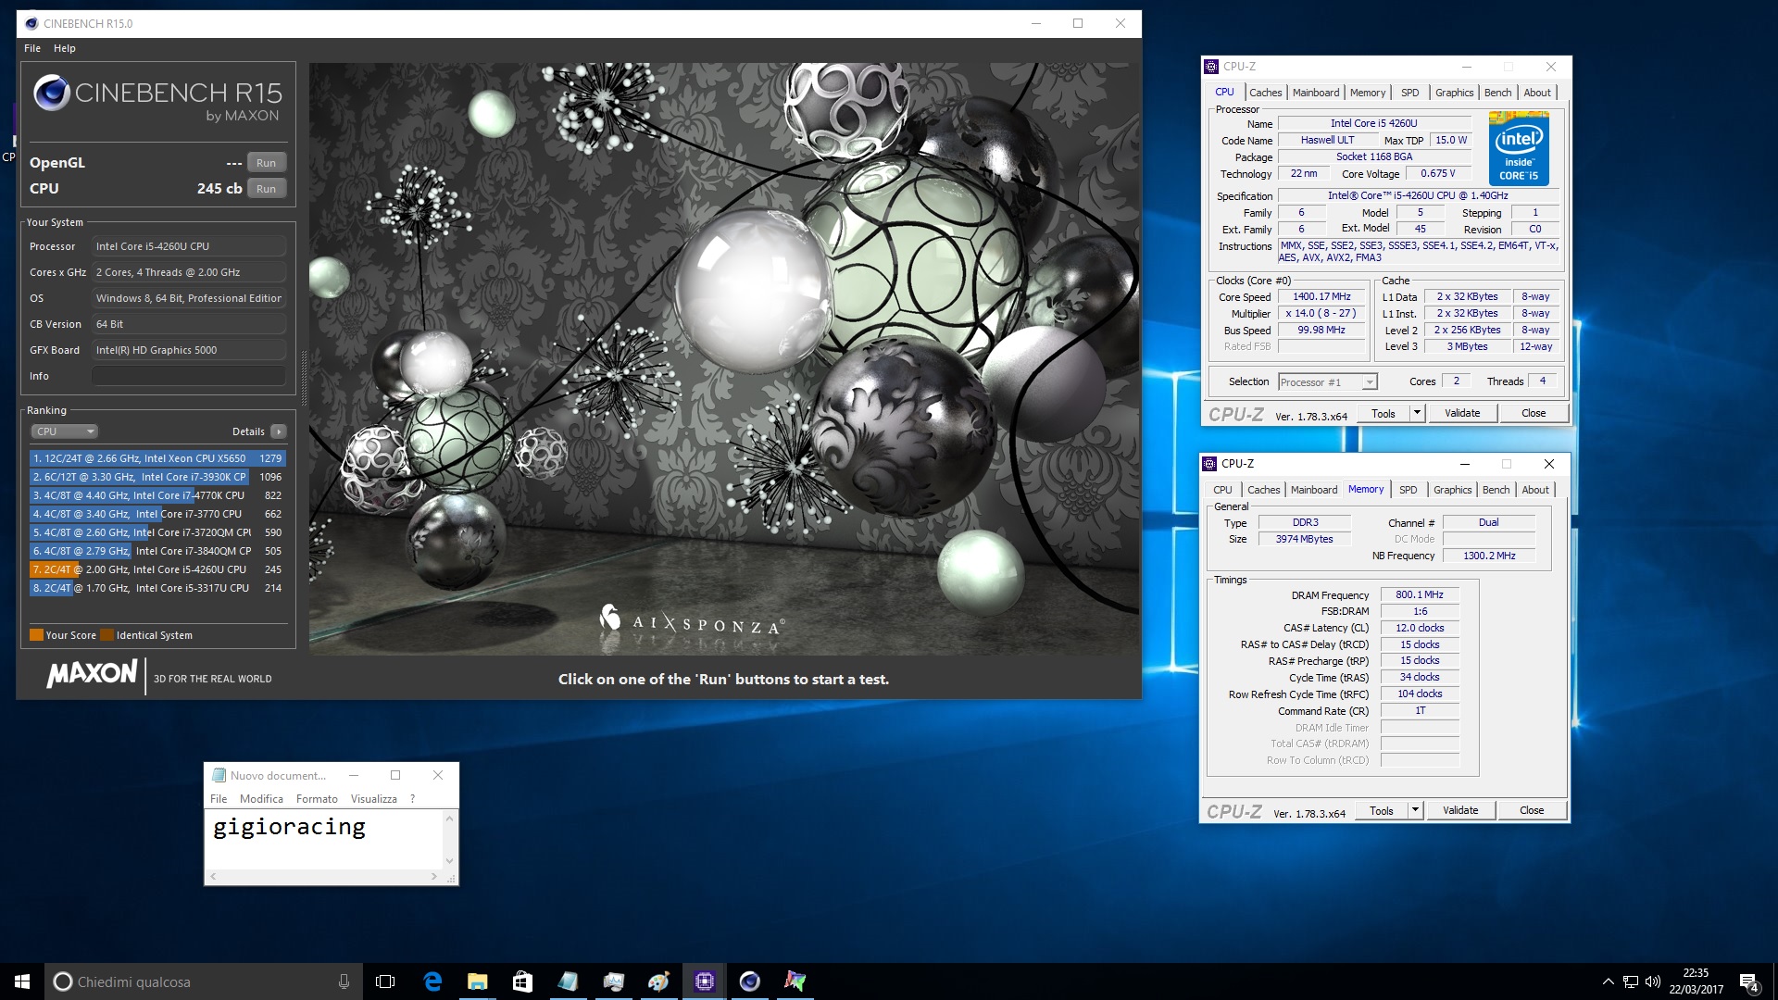Show hidden system tray icons
Screen dimensions: 1778x1000
click(1608, 981)
